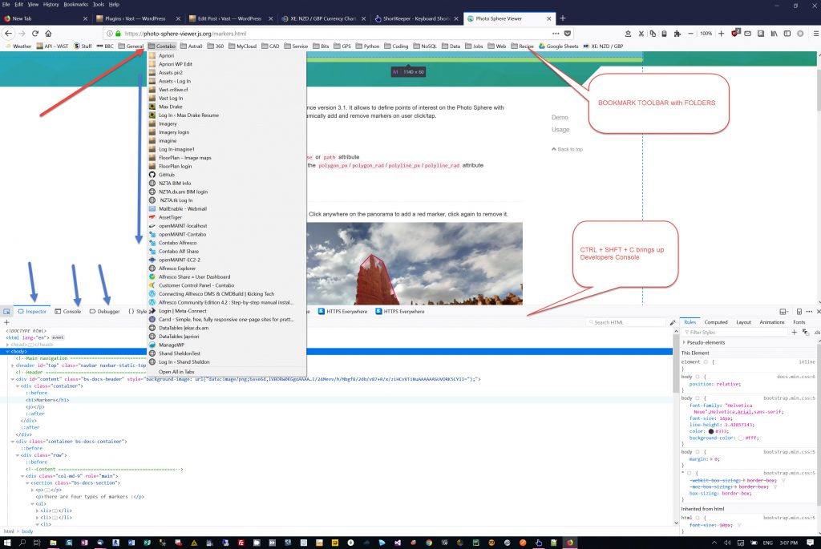Open a new tab with plus button
The image size is (821, 549).
pyautogui.click(x=563, y=18)
